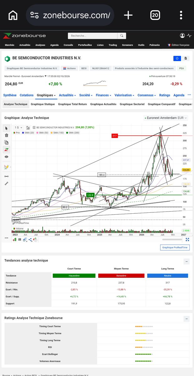194x376 pixels.
Task: Open the browser tab switcher showing 20
Action: 155,15
